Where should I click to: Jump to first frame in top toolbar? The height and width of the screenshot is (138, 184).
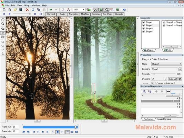click(4, 14)
